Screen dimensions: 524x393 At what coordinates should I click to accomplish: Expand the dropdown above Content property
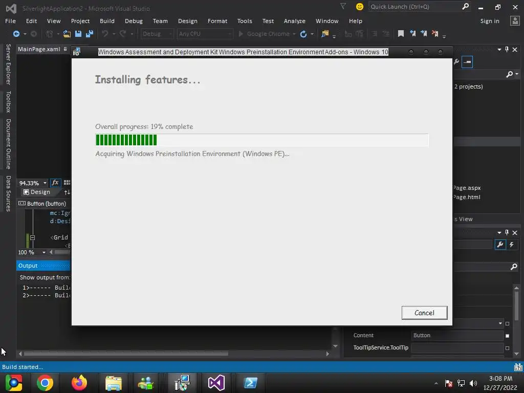click(x=500, y=323)
